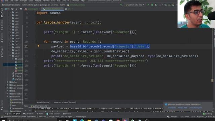215x121 pixels.
Task: Click the line 11 gutter number
Action: pyautogui.click(x=26, y=46)
